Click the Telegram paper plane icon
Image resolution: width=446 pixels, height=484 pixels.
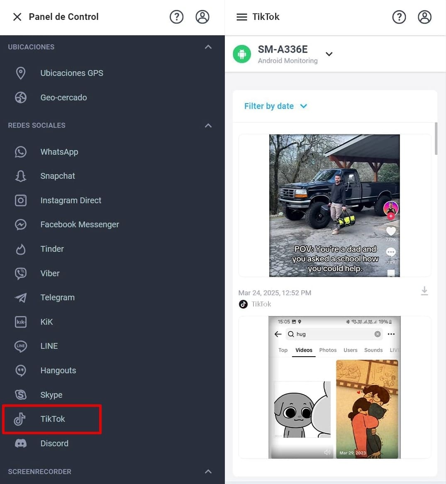[21, 297]
